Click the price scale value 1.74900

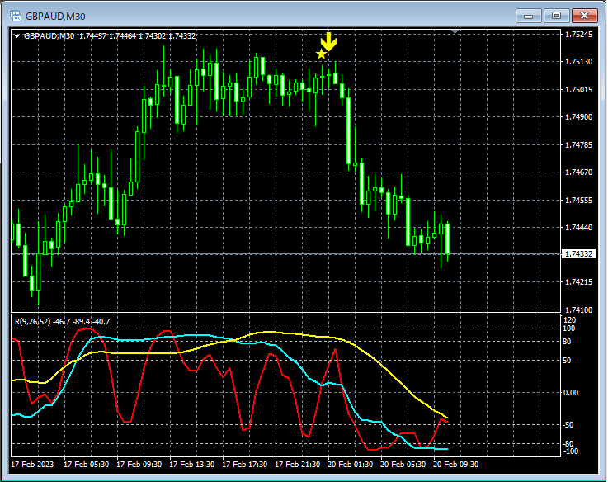tap(578, 117)
